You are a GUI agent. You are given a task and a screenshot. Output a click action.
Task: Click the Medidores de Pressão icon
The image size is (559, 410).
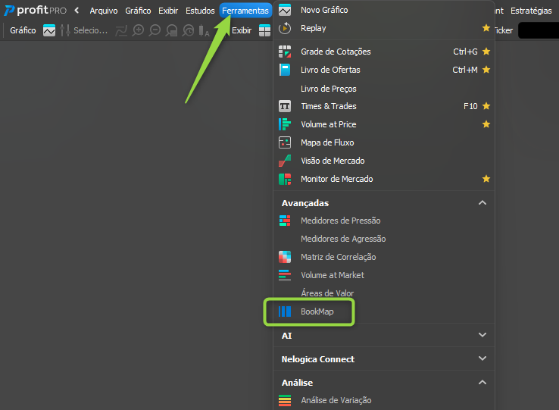[x=285, y=221]
